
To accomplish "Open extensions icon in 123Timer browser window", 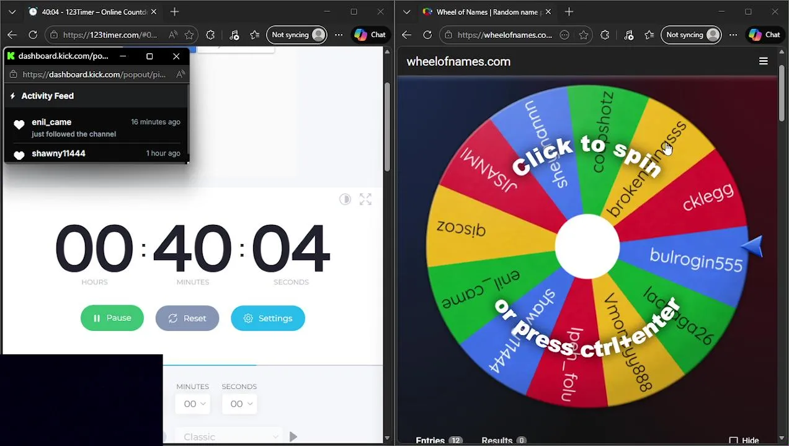I will pos(210,35).
